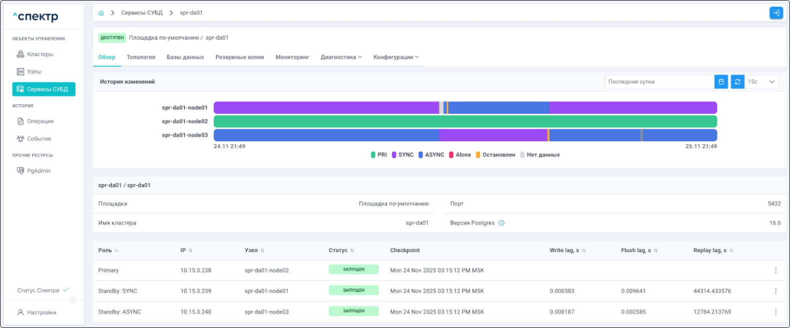Viewport: 790px width, 328px height.
Task: Collapse the sidebar with arrow icon
Action: click(x=72, y=301)
